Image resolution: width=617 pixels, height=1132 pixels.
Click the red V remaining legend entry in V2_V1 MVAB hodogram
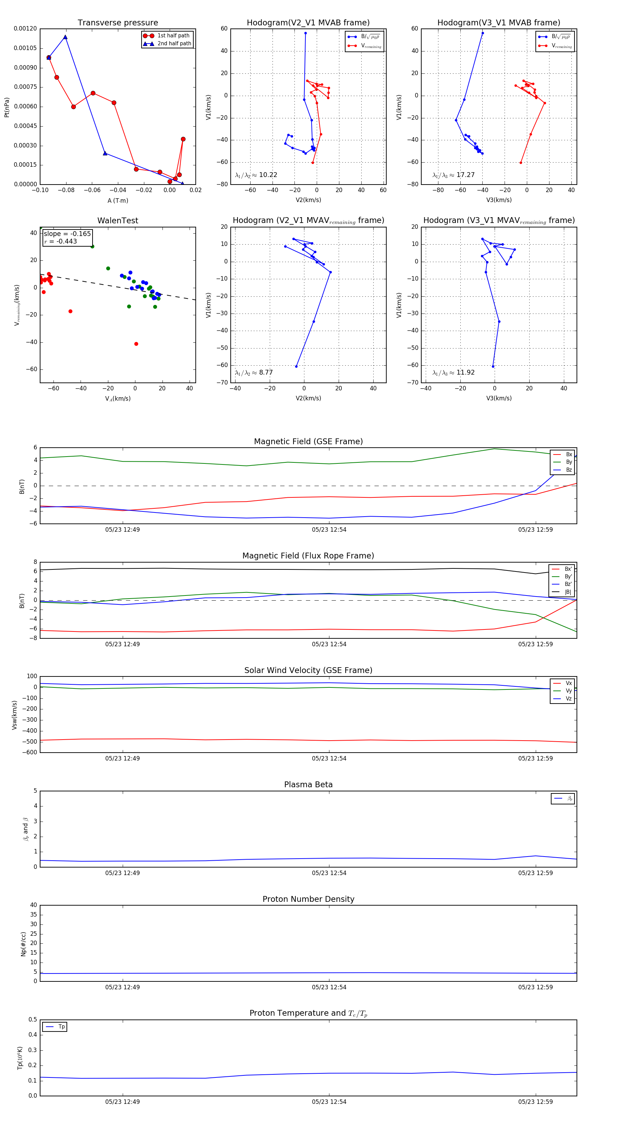pyautogui.click(x=364, y=46)
